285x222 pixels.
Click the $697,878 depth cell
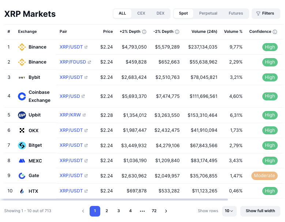point(137,191)
